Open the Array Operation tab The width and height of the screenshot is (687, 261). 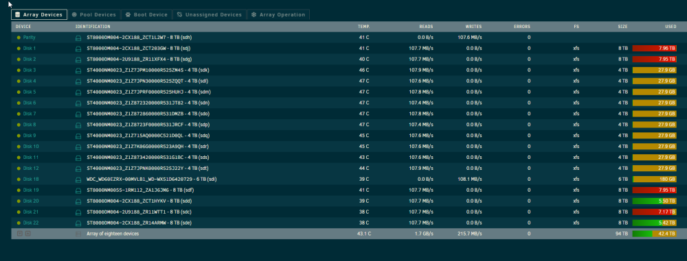pyautogui.click(x=278, y=15)
